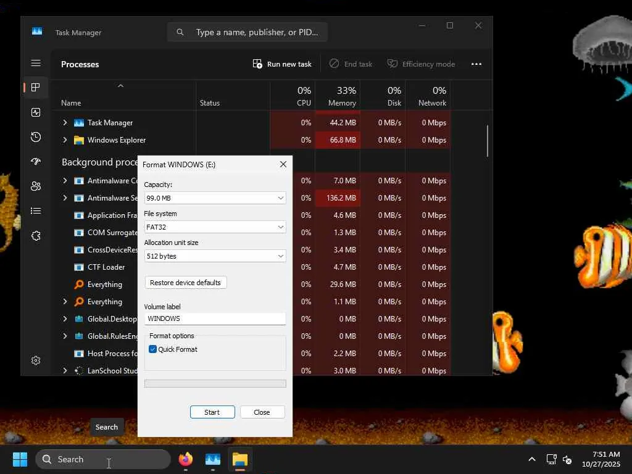Viewport: 632px width, 474px height.
Task: Expand the Global.Desktop process row
Action: click(x=65, y=319)
